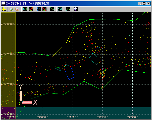Click the 335800.0 X-axis label

[x=42, y=117]
